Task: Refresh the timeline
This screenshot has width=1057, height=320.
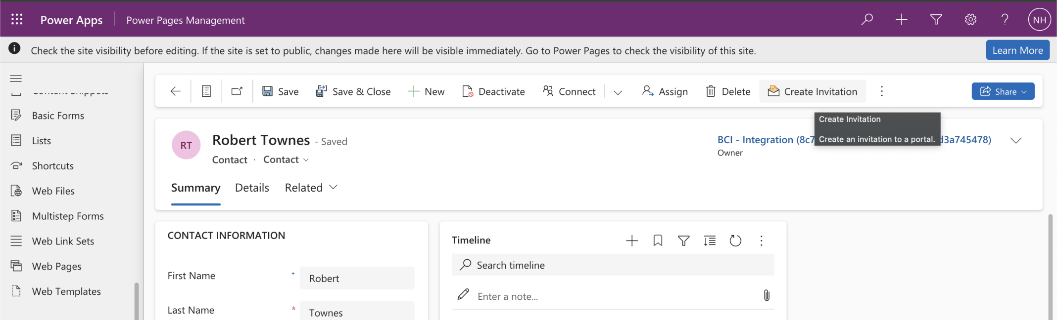Action: 735,240
